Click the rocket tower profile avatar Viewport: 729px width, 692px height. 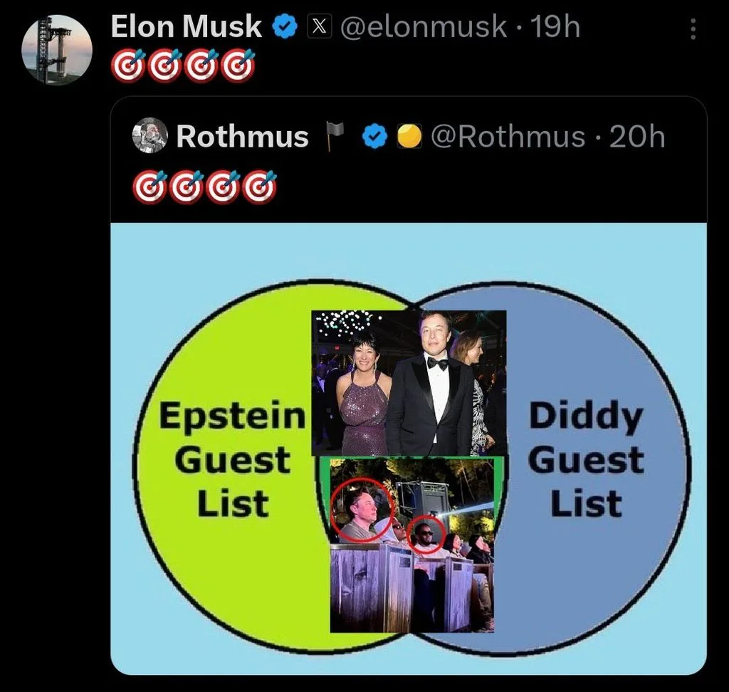click(57, 50)
